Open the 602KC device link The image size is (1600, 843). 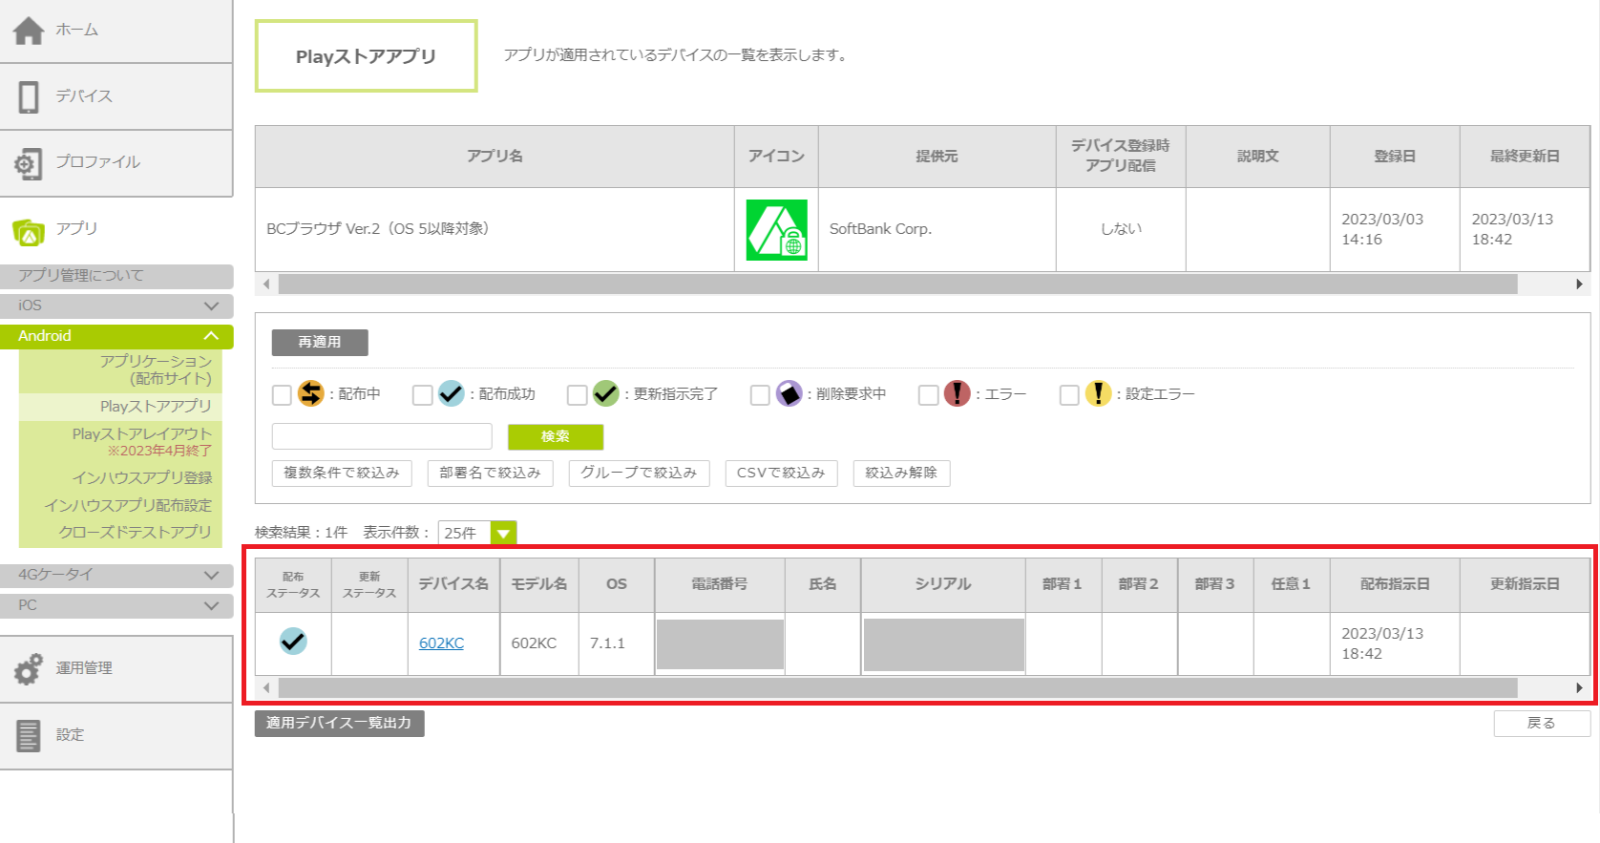pos(441,643)
